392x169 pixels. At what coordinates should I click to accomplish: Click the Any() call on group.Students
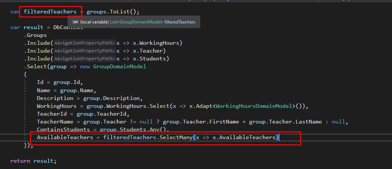point(157,129)
